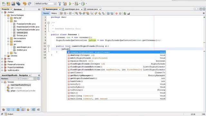Click the Clean and Build icon

[65, 4]
